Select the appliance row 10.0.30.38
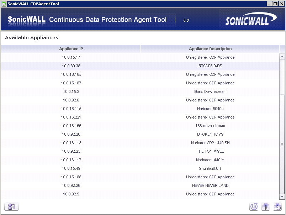286x215 pixels. coord(140,66)
